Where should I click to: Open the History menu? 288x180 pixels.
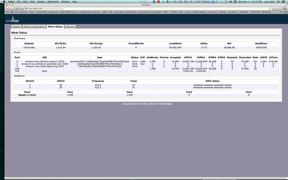pos(41,1)
